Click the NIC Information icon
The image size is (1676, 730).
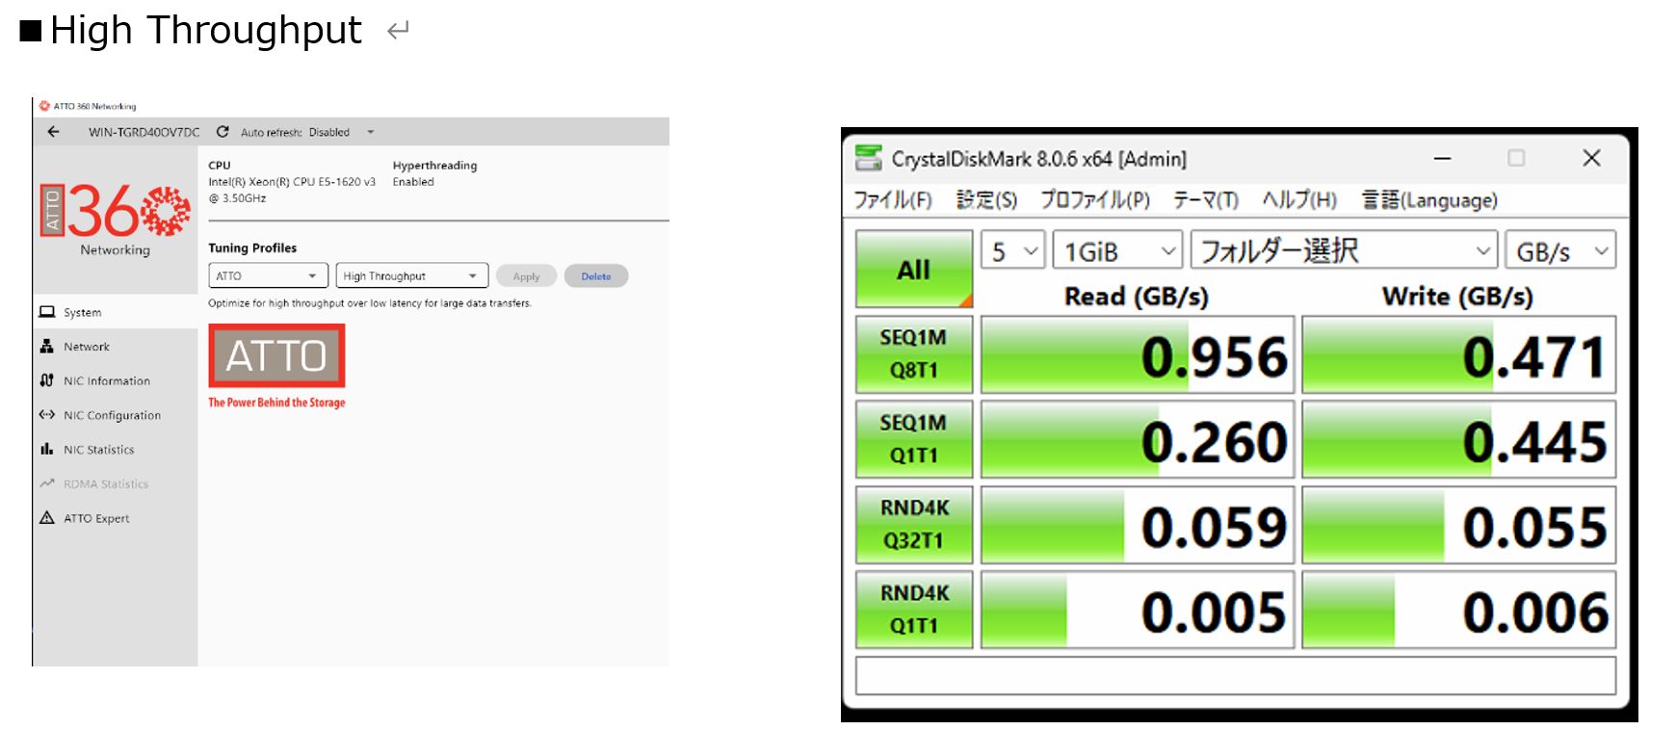[x=46, y=380]
